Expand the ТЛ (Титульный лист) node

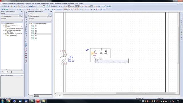pyautogui.click(x=4, y=25)
